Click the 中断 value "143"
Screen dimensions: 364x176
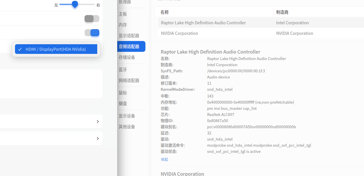pos(210,96)
